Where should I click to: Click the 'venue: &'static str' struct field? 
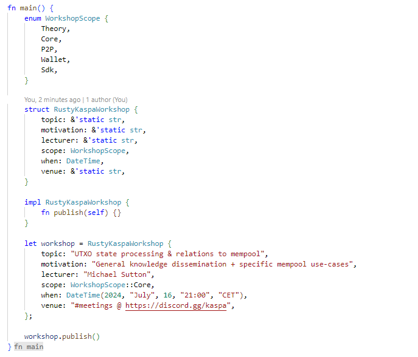point(83,172)
